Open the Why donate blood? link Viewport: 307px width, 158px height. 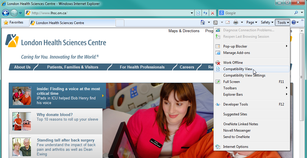tap(55, 115)
